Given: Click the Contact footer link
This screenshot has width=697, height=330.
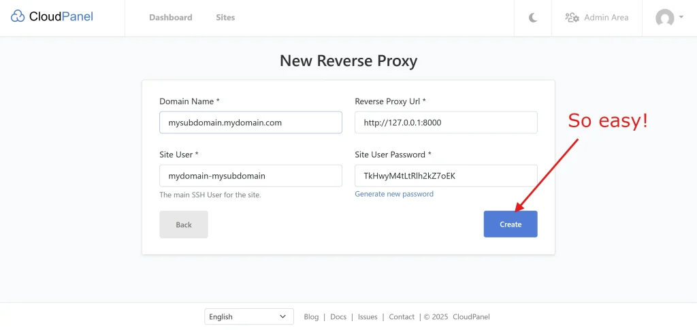Looking at the screenshot, I should click(x=402, y=317).
